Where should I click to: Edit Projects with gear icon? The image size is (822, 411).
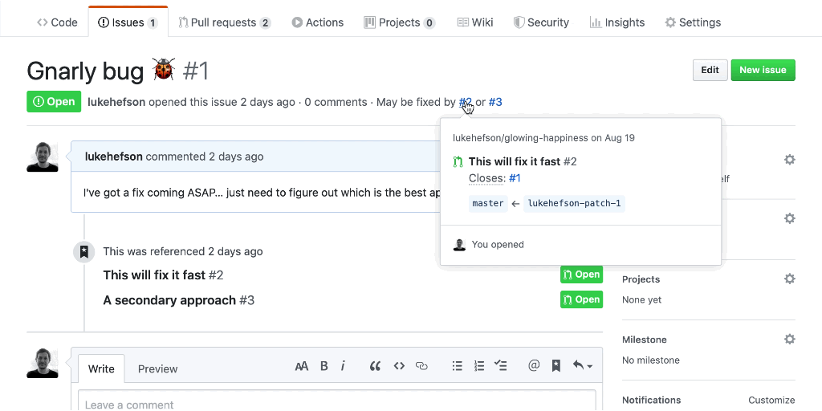(x=790, y=279)
